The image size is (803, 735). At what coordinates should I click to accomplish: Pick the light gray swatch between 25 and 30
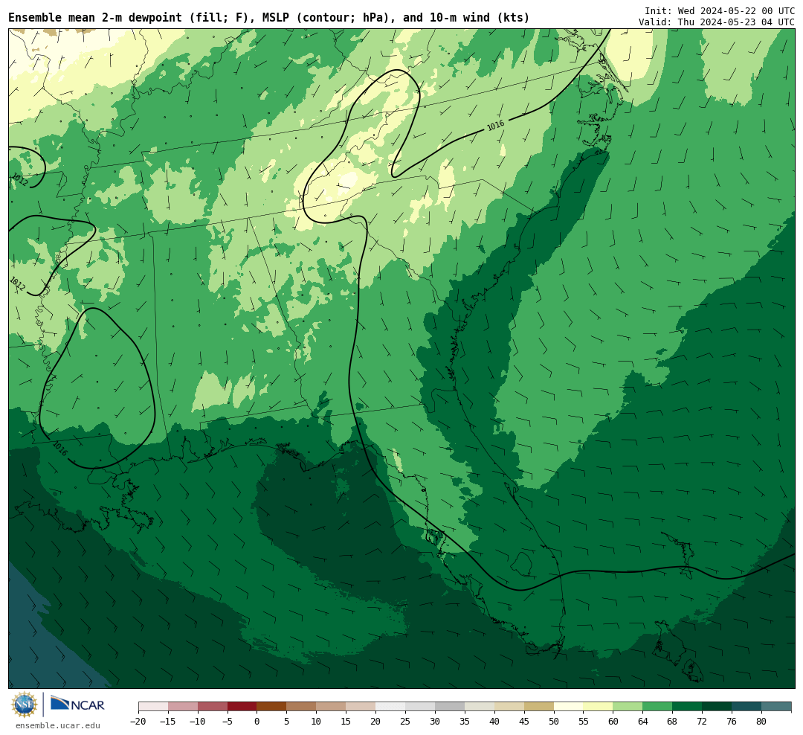420,707
